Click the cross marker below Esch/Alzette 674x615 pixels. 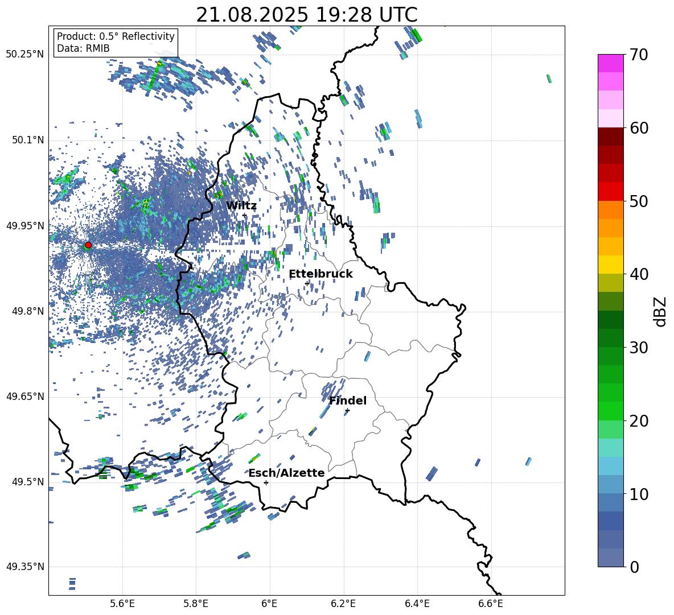point(266,482)
